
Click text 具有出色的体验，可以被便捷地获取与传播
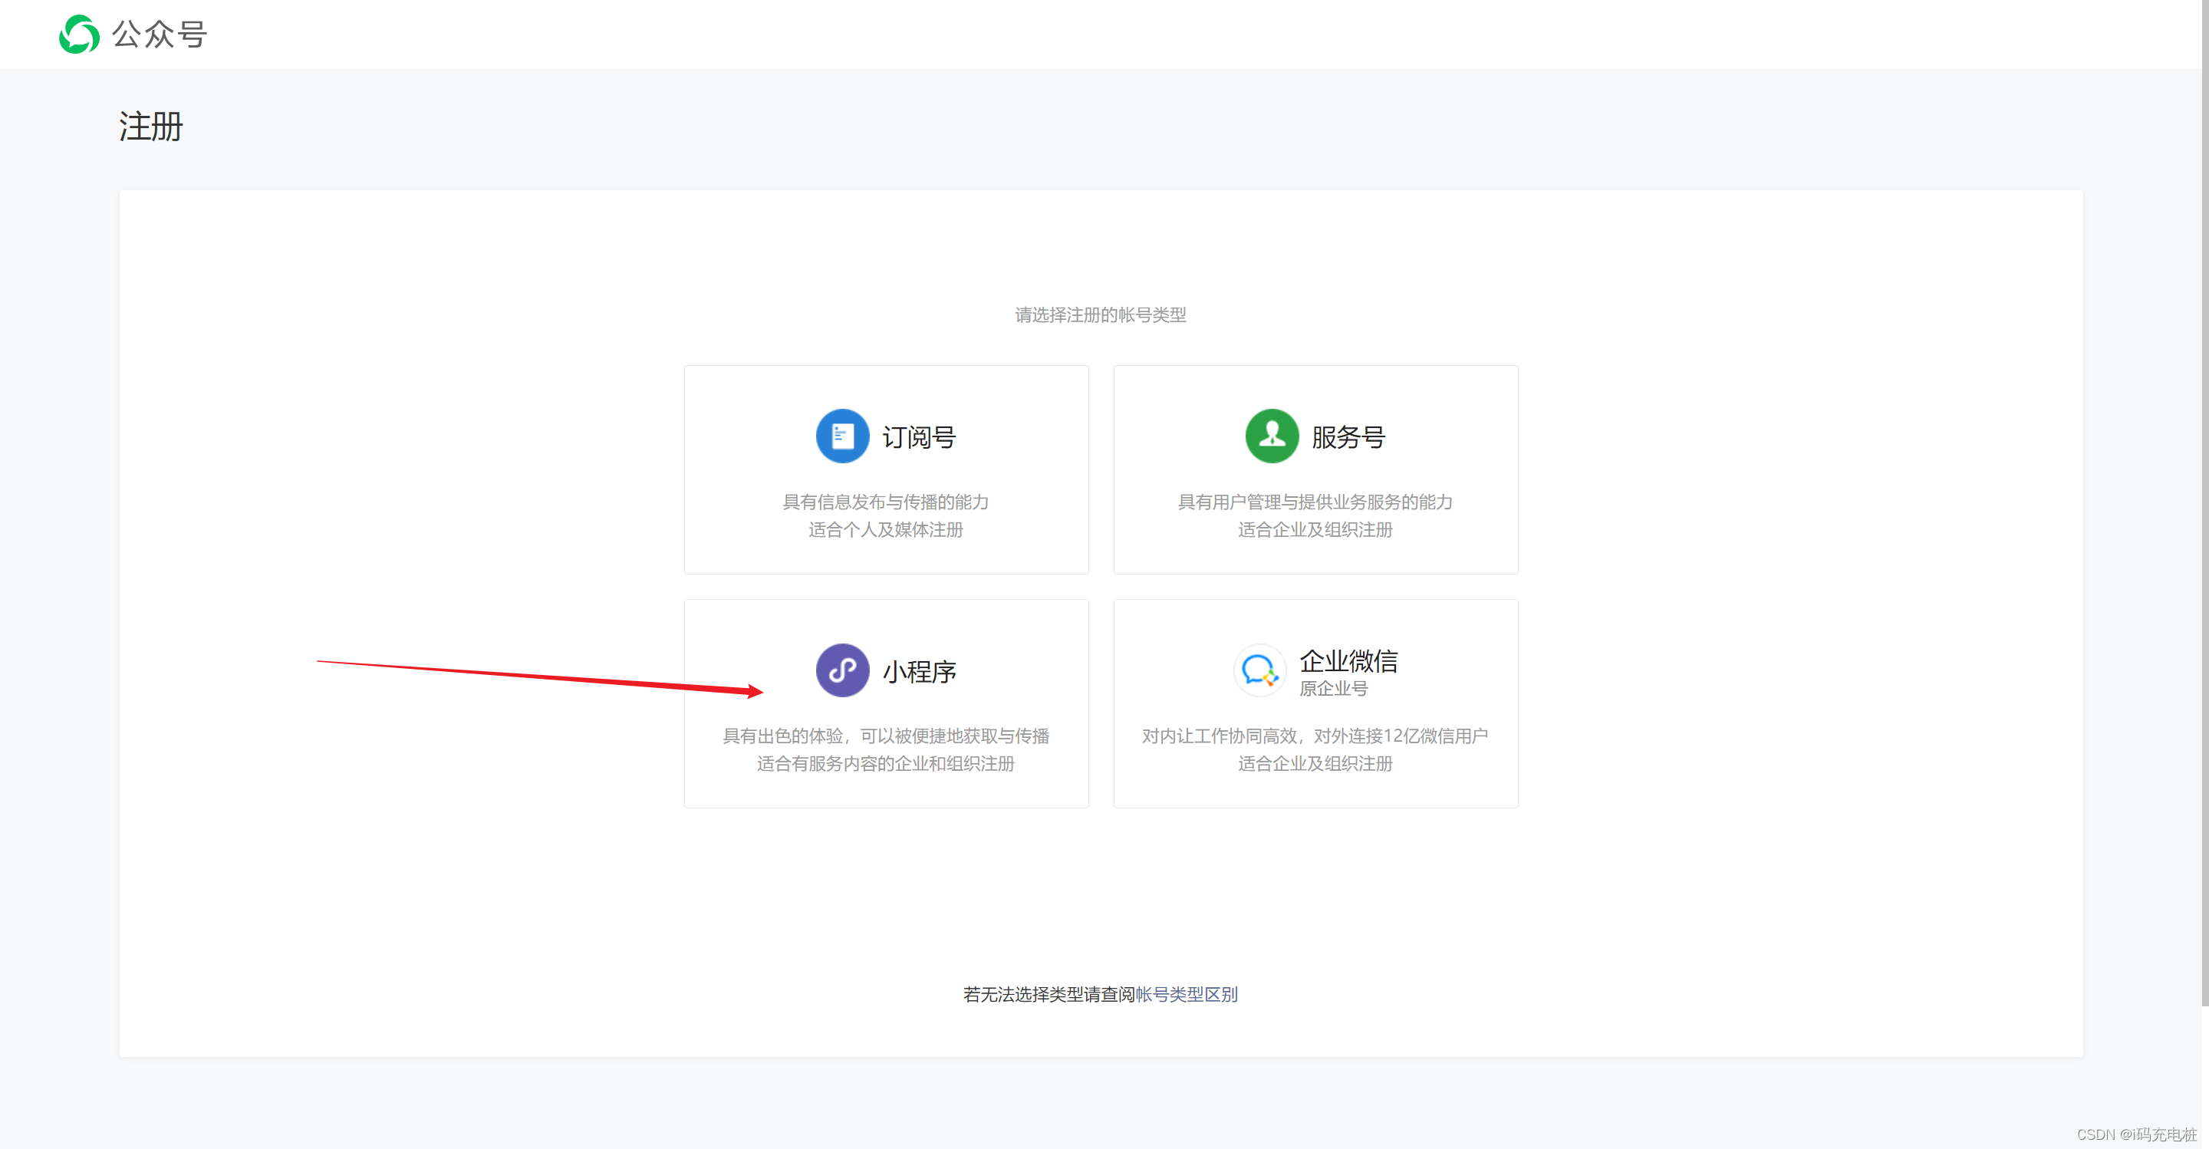[x=886, y=736]
